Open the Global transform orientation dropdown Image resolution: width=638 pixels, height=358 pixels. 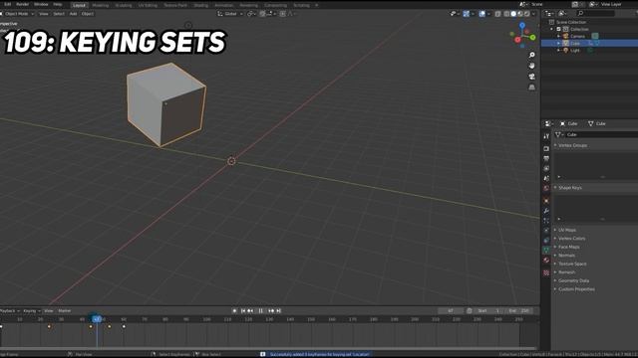pyautogui.click(x=230, y=14)
